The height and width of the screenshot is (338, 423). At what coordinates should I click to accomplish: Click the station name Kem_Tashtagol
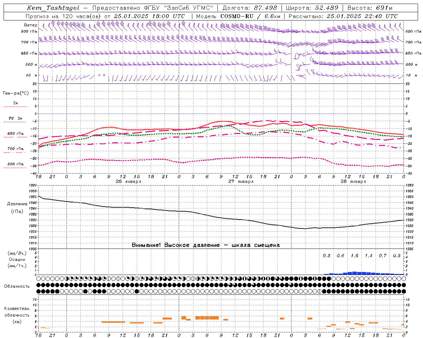[x=53, y=8]
